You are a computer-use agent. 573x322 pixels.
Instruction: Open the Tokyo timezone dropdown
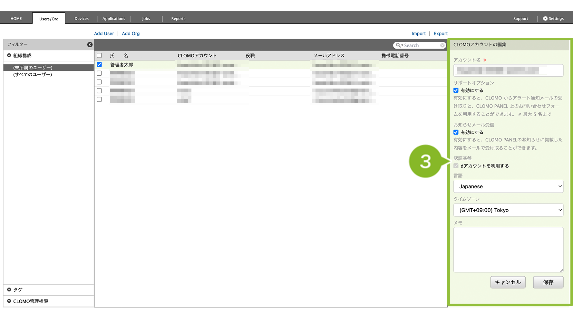[x=508, y=210]
